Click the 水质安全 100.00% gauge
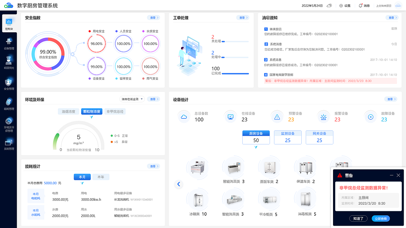406x228 pixels. click(151, 44)
